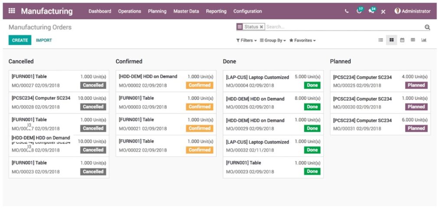Click the Cancelled column header
This screenshot has width=444, height=211.
[21, 61]
